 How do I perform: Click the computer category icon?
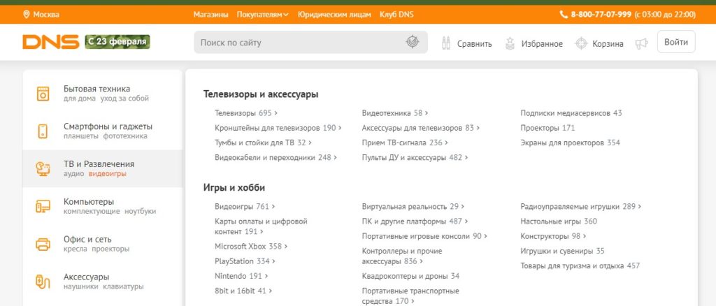[x=43, y=206]
